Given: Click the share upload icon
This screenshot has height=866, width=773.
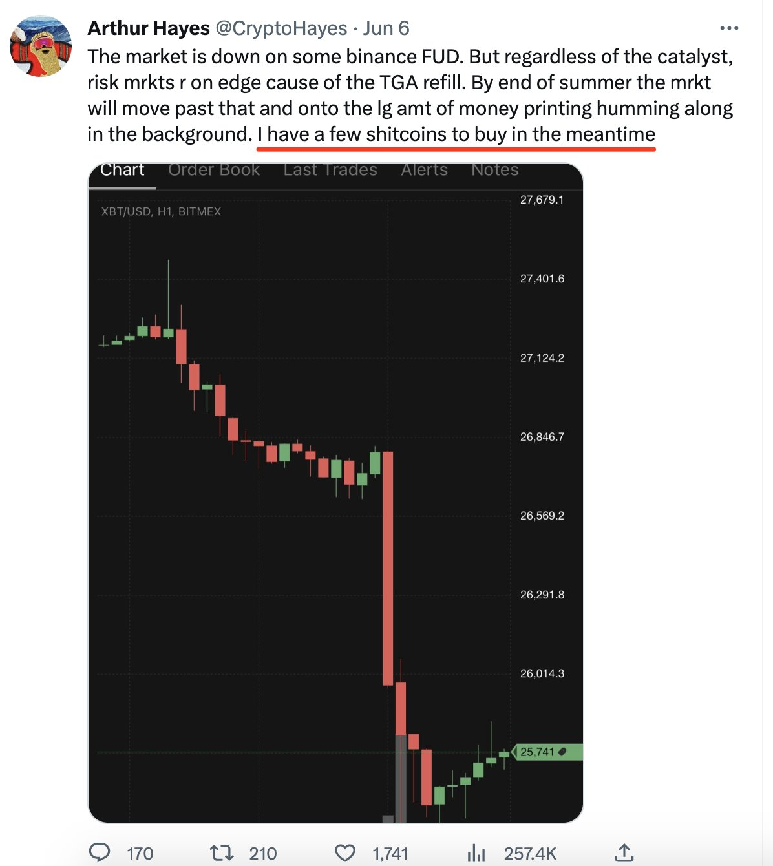Looking at the screenshot, I should (624, 852).
